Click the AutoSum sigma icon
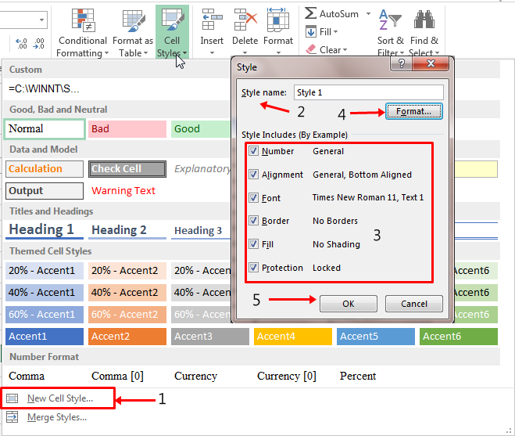 (310, 13)
